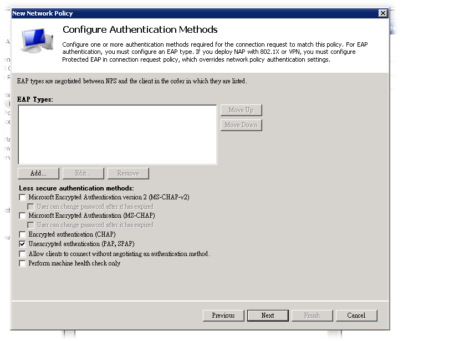This screenshot has width=454, height=341.
Task: Proceed by clicking Next
Action: click(x=268, y=315)
